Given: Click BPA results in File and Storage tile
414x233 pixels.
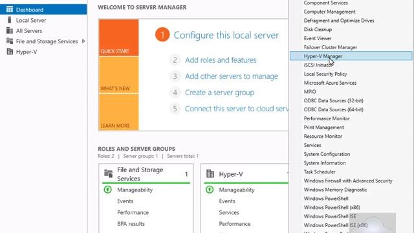Looking at the screenshot, I should point(131,224).
